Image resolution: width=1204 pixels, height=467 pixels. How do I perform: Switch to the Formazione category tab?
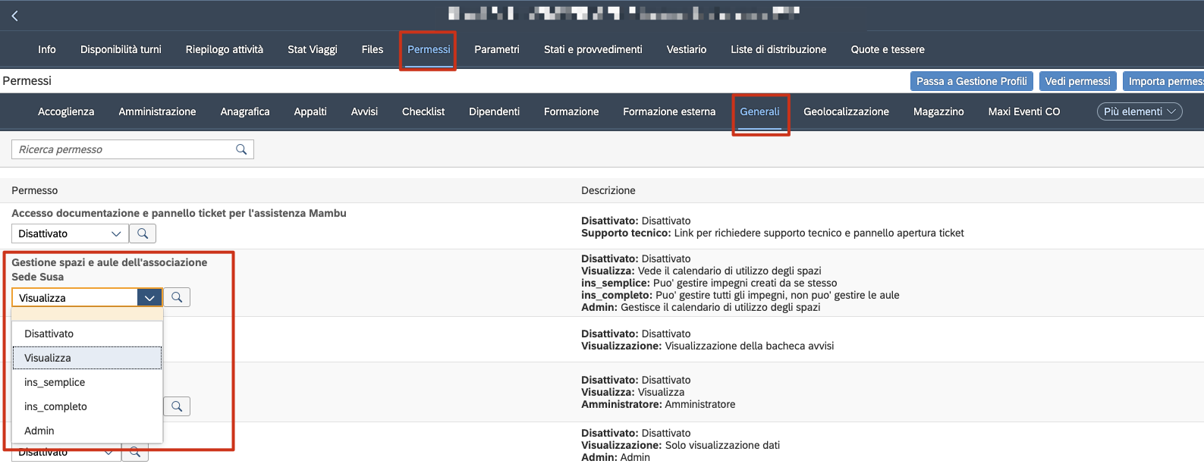click(571, 111)
